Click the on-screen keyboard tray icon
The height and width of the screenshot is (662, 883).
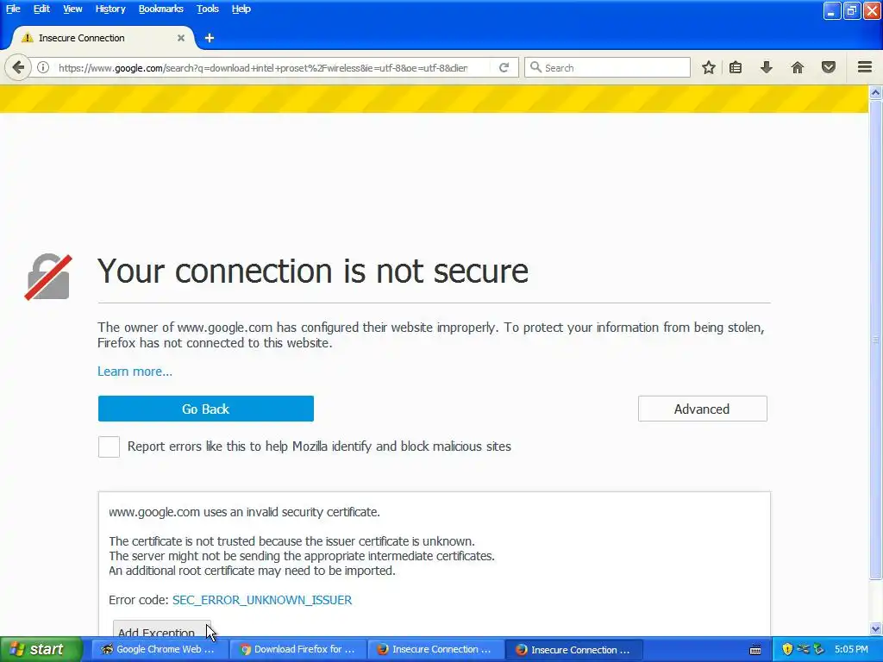click(755, 650)
